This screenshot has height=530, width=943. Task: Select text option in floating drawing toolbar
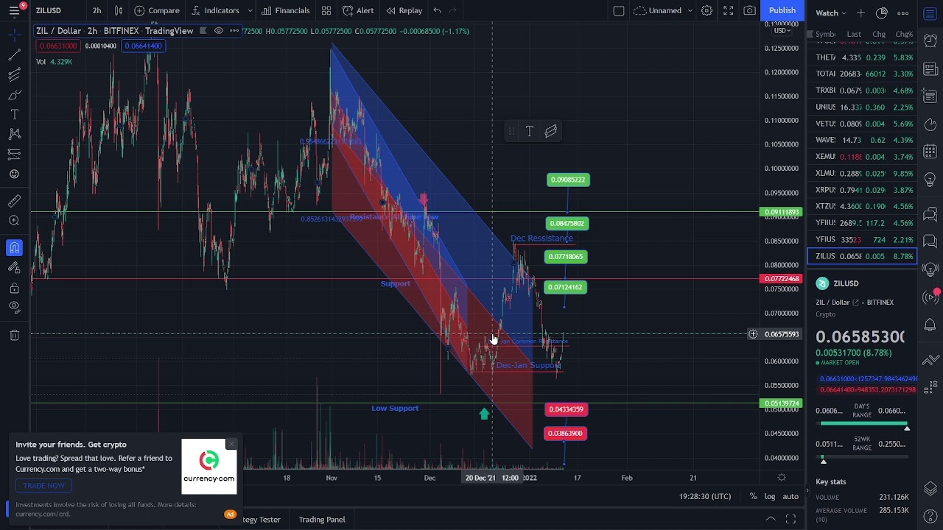click(x=529, y=132)
